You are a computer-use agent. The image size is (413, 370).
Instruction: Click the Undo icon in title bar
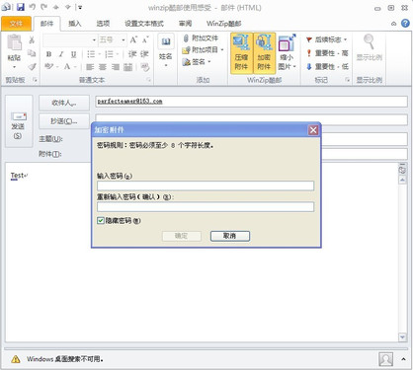tap(32, 7)
